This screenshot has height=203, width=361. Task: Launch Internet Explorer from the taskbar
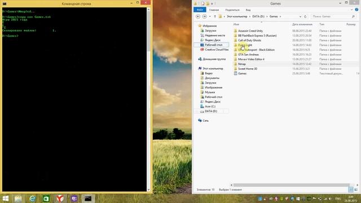click(32, 198)
